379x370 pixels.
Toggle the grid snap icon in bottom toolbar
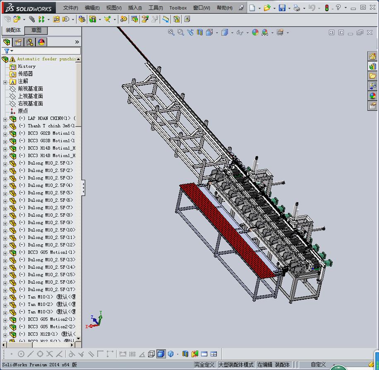(132, 354)
